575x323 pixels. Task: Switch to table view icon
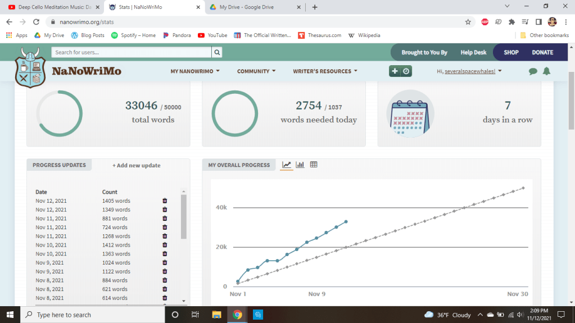tap(314, 165)
